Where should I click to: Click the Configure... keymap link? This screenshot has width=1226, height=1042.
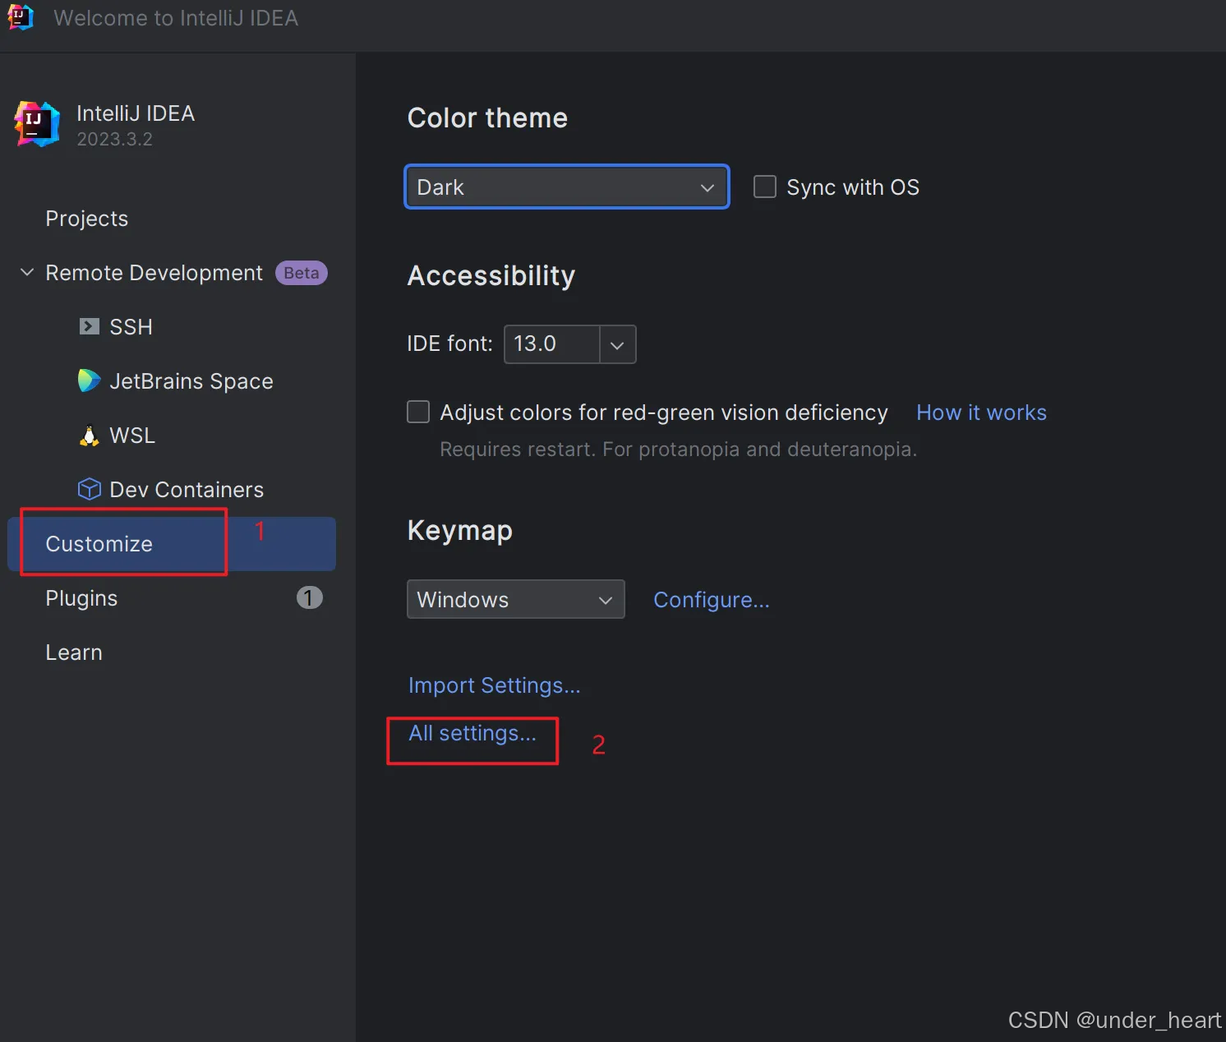point(712,600)
